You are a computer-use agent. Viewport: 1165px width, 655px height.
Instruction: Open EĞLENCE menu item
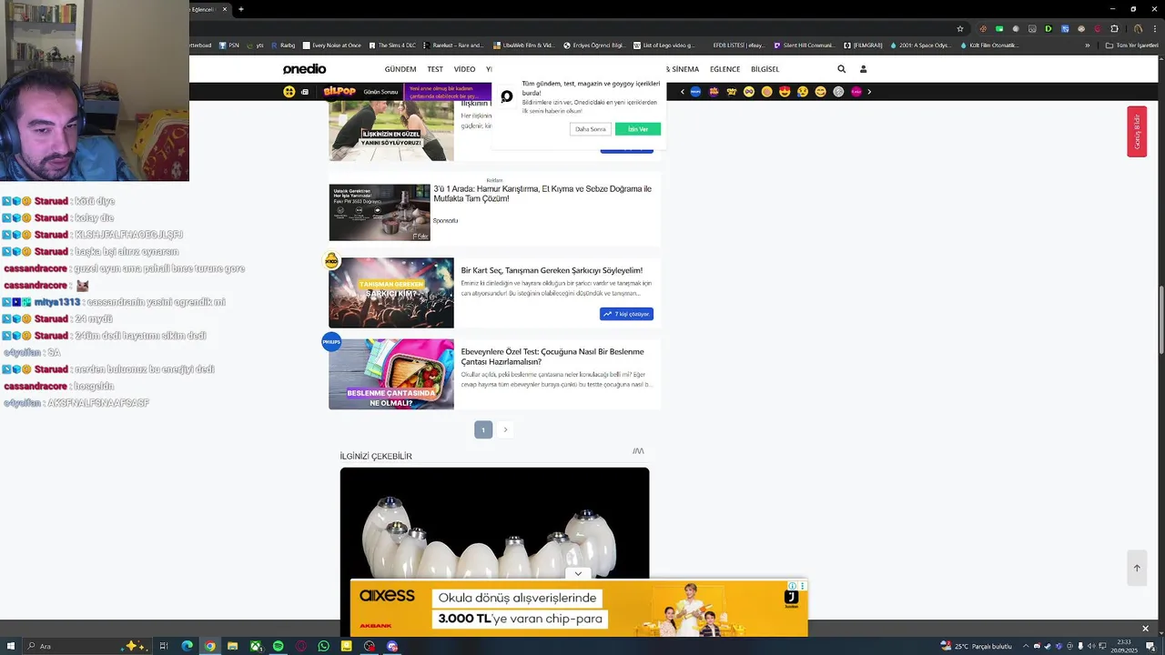tap(724, 69)
